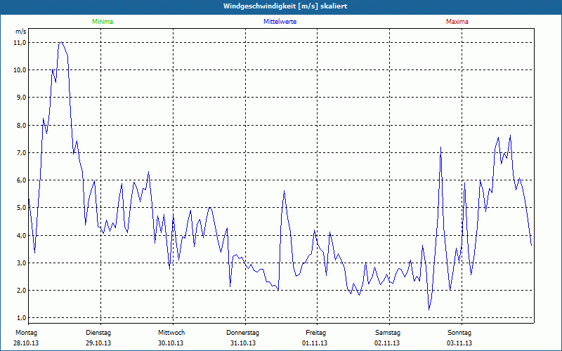
Task: Click the 1,0 y-axis value
Action: 20,318
